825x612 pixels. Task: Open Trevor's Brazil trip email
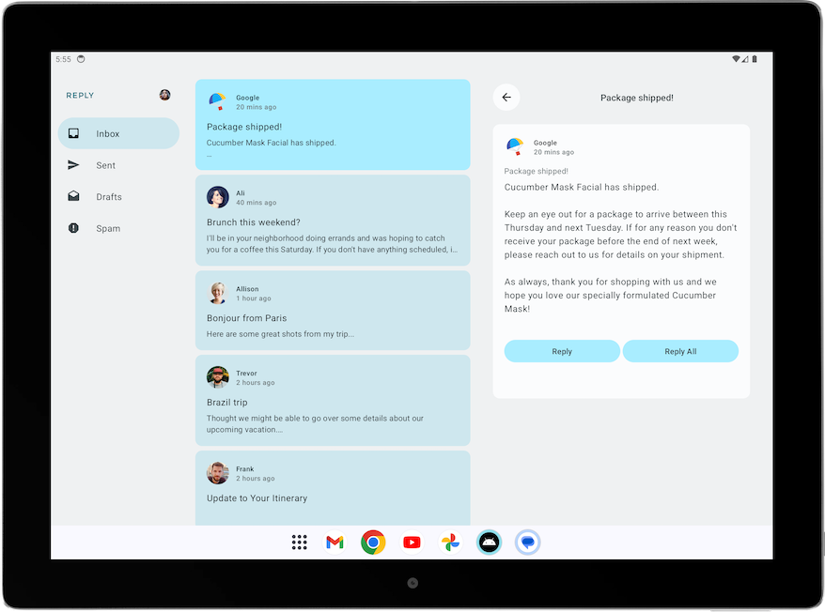pyautogui.click(x=333, y=400)
